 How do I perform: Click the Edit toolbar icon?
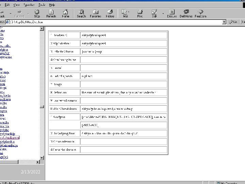pyautogui.click(x=154, y=14)
